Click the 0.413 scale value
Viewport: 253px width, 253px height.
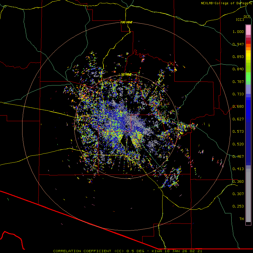238,169
